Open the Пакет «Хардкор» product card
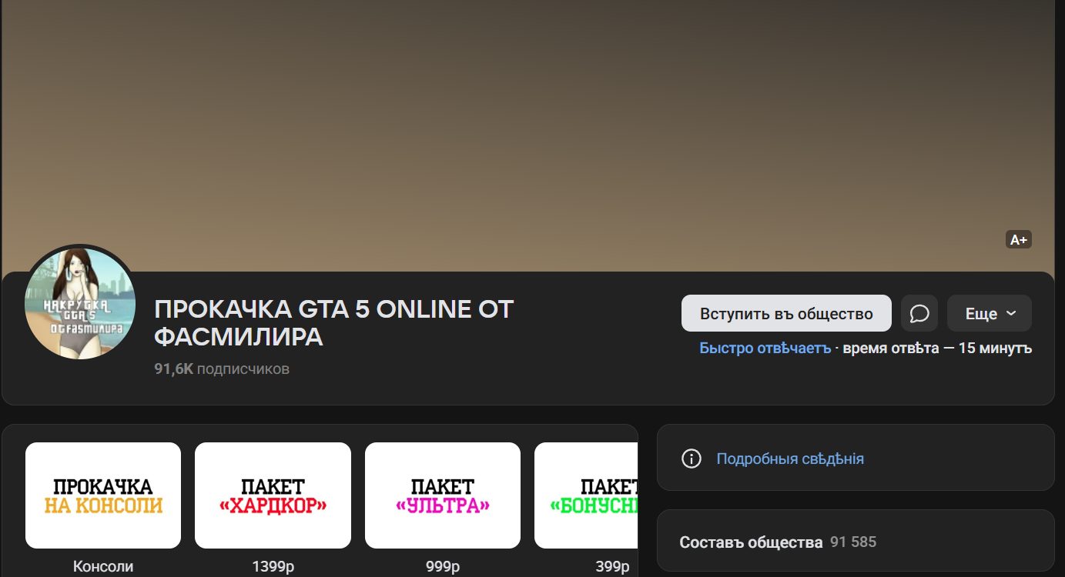Viewport: 1065px width, 577px height. click(x=273, y=495)
